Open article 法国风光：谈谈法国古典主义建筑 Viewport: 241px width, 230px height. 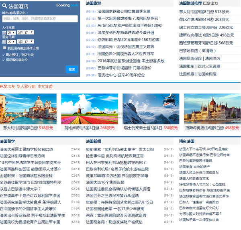point(126,47)
